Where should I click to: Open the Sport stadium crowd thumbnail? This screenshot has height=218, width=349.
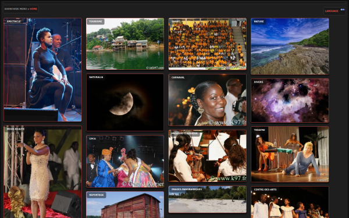click(208, 44)
